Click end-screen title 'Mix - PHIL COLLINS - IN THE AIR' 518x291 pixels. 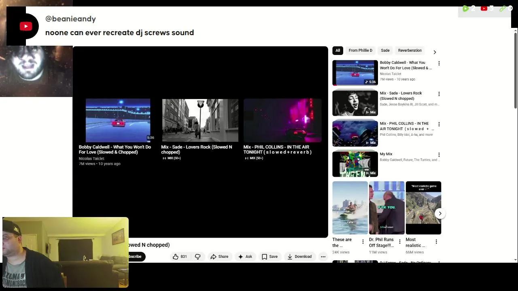[278, 150]
